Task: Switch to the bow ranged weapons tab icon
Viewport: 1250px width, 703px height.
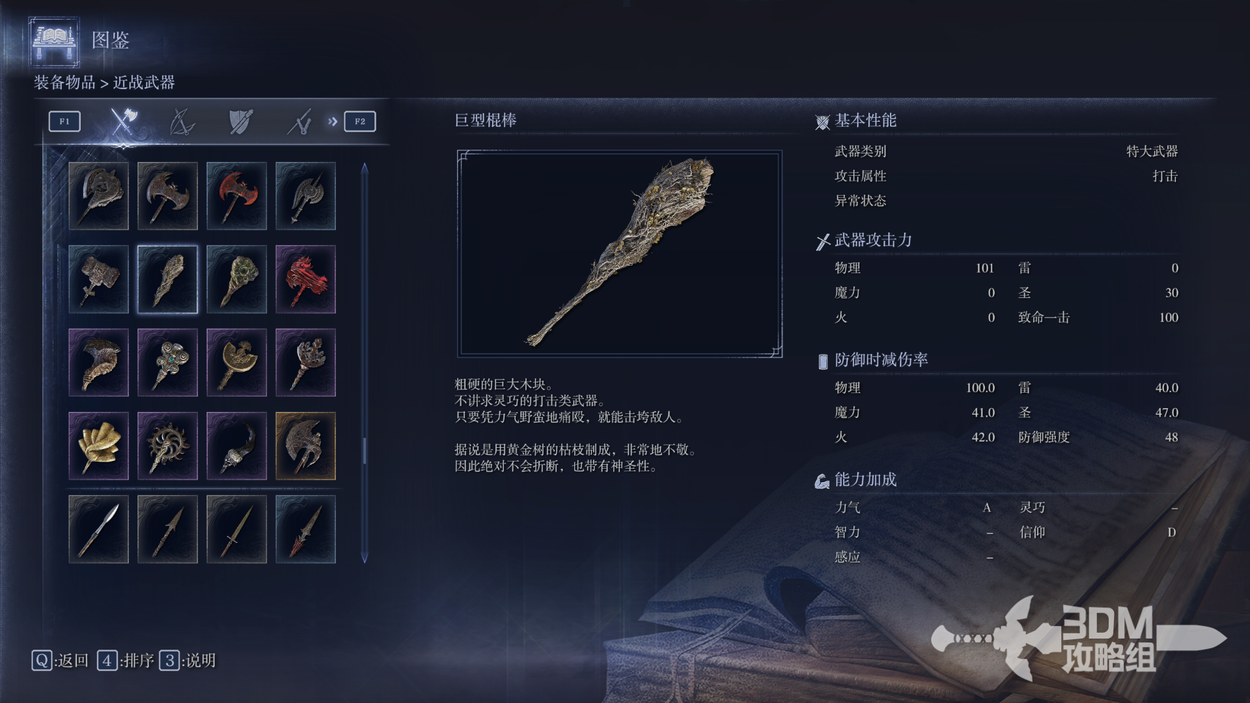Action: [182, 122]
